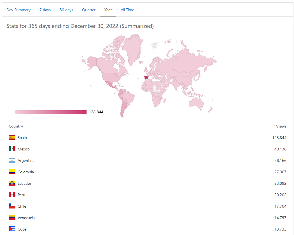Click the Cuba flag icon

coord(12,229)
